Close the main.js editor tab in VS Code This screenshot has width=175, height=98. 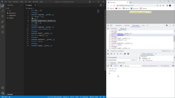coord(35,5)
